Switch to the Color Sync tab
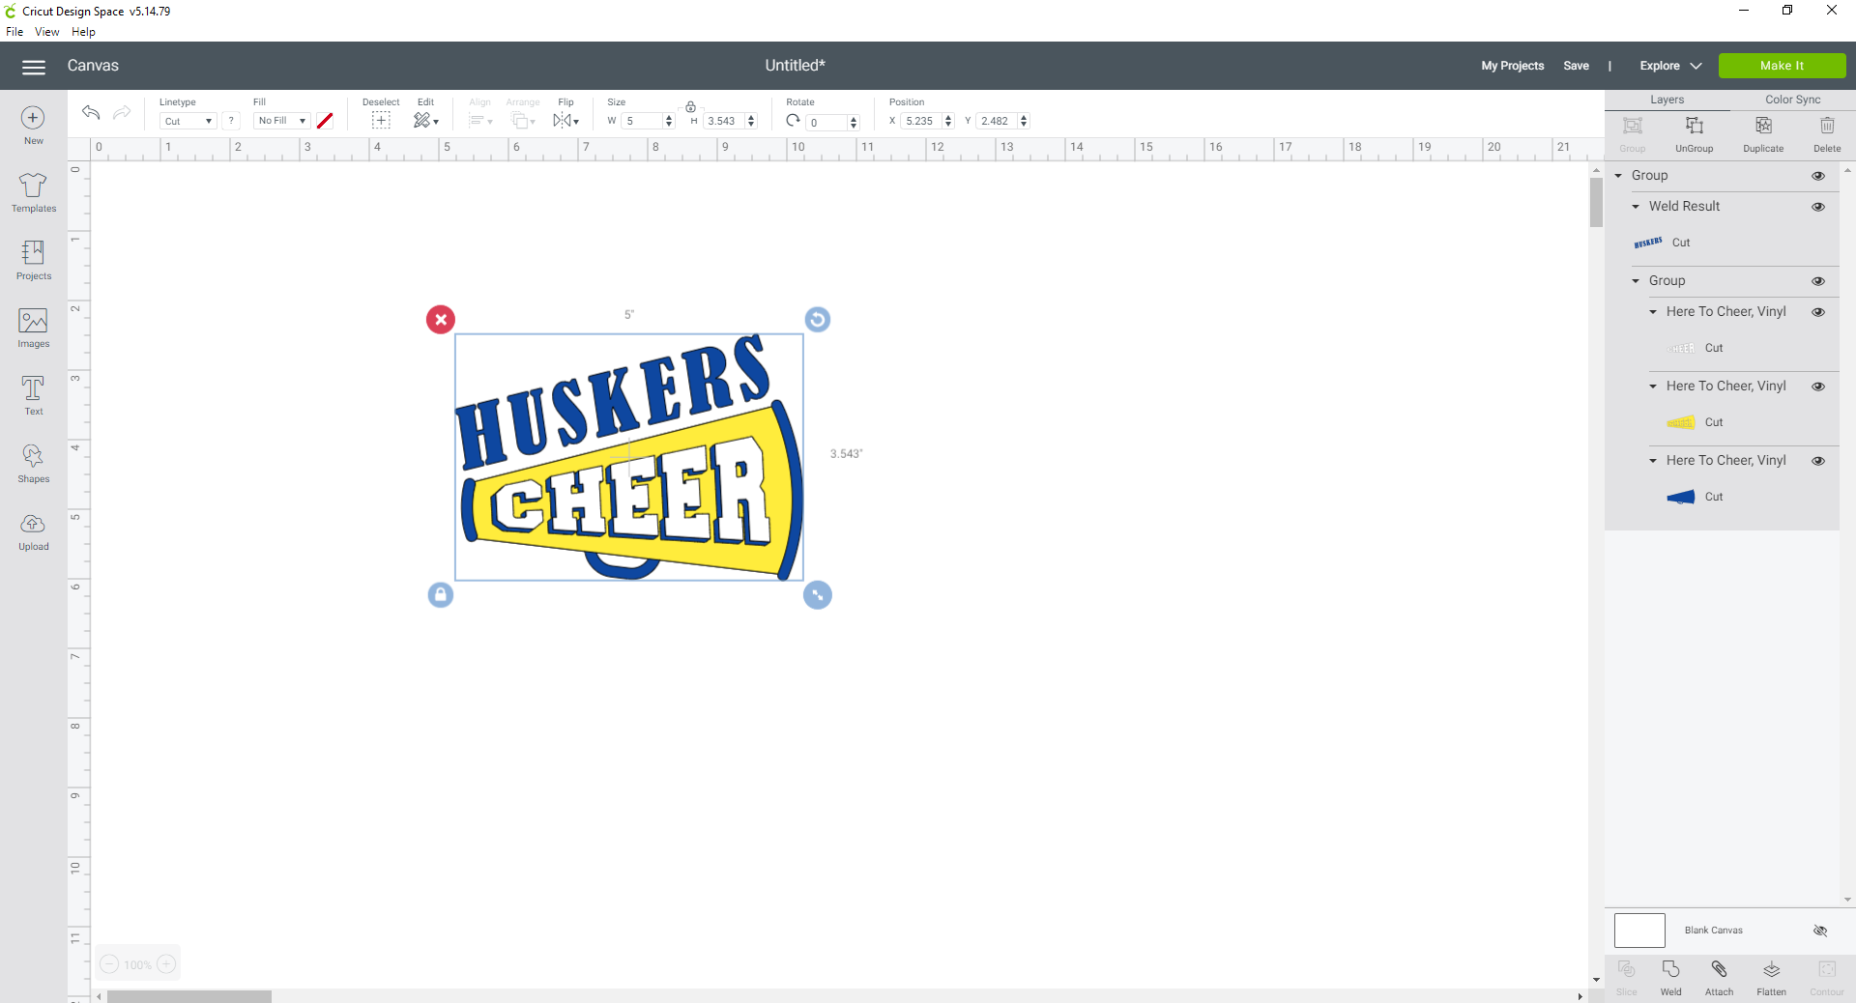Screen dimensions: 1856x1003 (x=1792, y=100)
